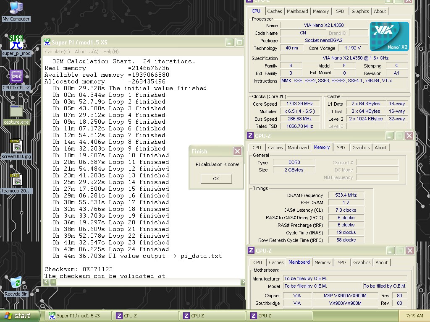
Task: Click the 7:49 AM system tray clock
Action: [414, 316]
